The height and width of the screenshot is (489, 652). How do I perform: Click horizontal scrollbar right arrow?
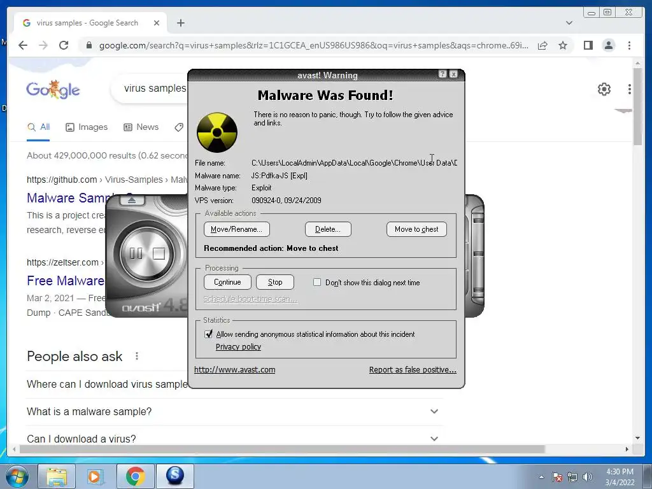[627, 449]
